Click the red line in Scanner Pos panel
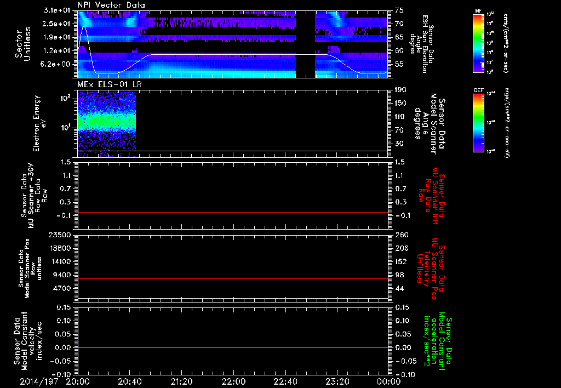The width and height of the screenshot is (561, 388). pyautogui.click(x=233, y=278)
